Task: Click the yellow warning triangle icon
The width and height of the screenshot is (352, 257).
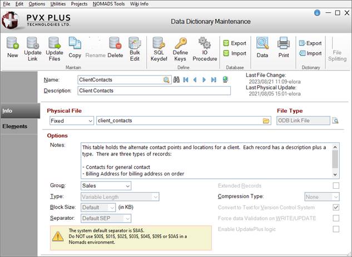Action: (x=58, y=236)
